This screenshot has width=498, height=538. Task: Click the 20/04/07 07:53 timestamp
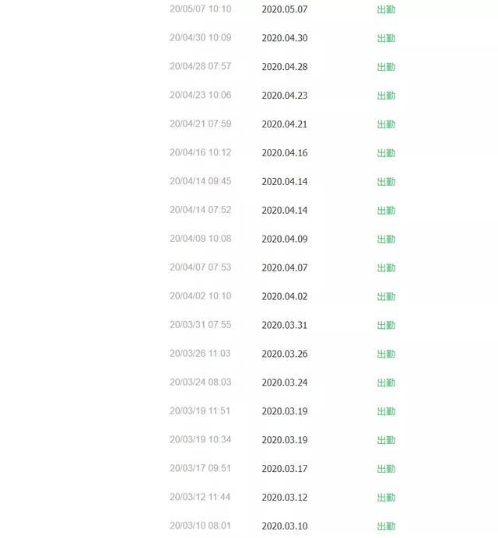coord(200,267)
